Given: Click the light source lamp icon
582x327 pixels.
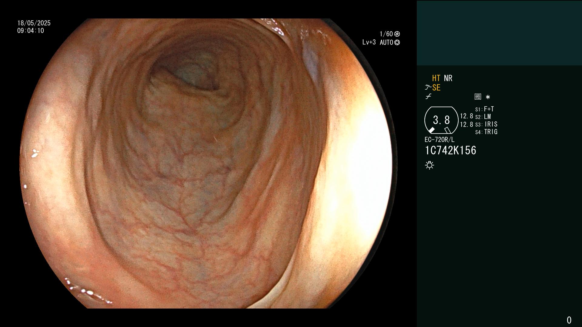Looking at the screenshot, I should click(x=430, y=165).
